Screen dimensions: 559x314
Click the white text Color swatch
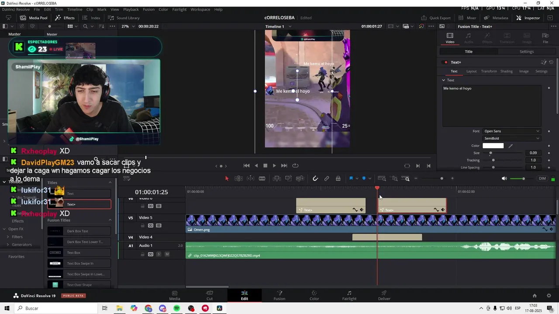click(x=493, y=146)
